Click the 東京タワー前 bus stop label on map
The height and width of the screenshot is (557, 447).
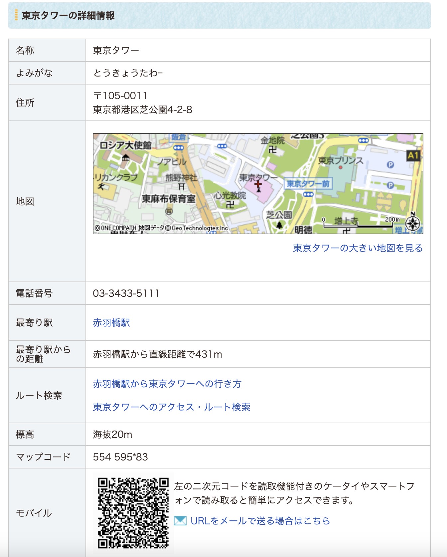pyautogui.click(x=308, y=184)
